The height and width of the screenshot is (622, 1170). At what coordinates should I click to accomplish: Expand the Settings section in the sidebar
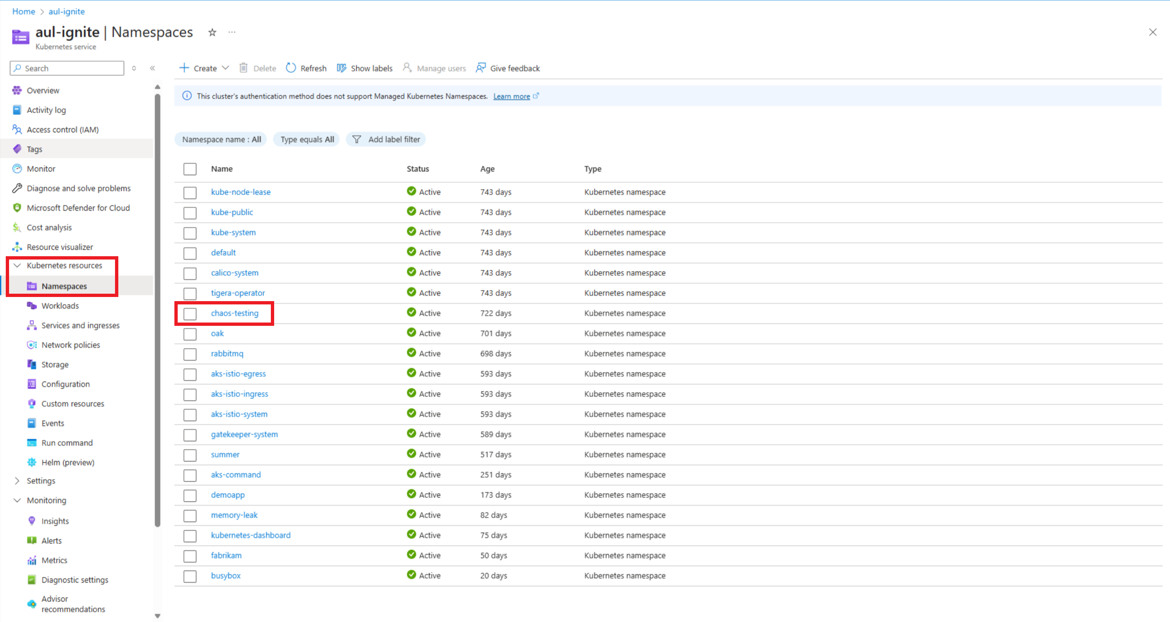point(17,481)
